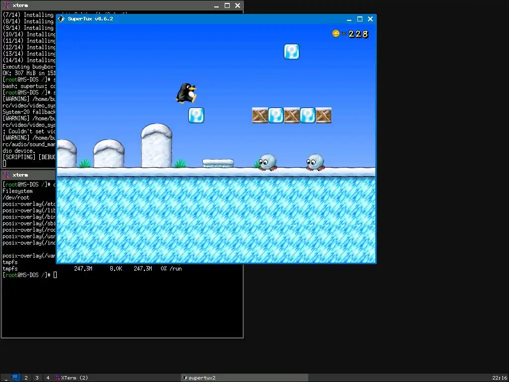The width and height of the screenshot is (509, 382).
Task: Click the bonus block directly below Tux
Action: [x=196, y=115]
